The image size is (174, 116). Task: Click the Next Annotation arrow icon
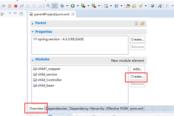point(167,6)
